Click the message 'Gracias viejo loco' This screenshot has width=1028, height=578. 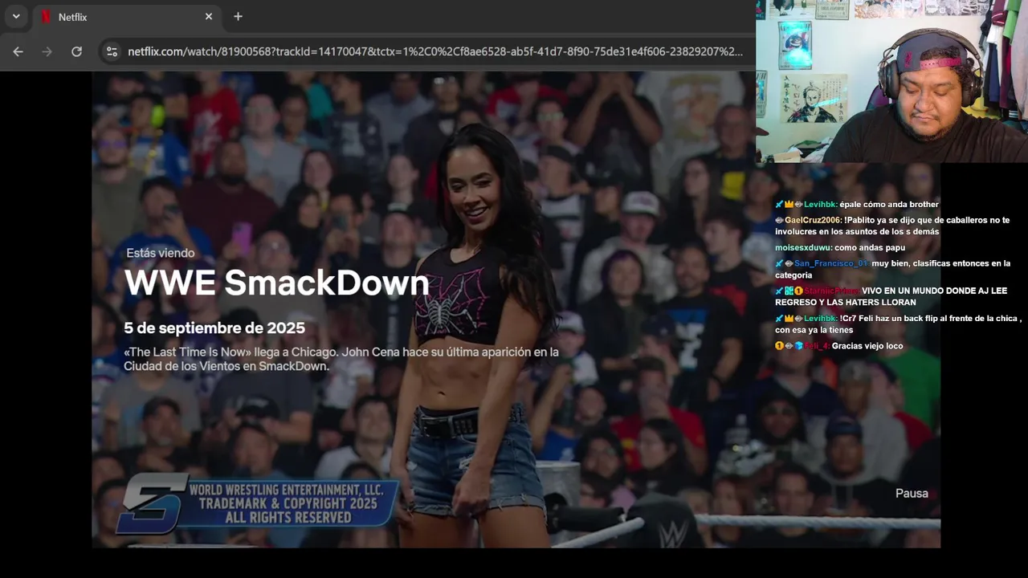tap(867, 346)
